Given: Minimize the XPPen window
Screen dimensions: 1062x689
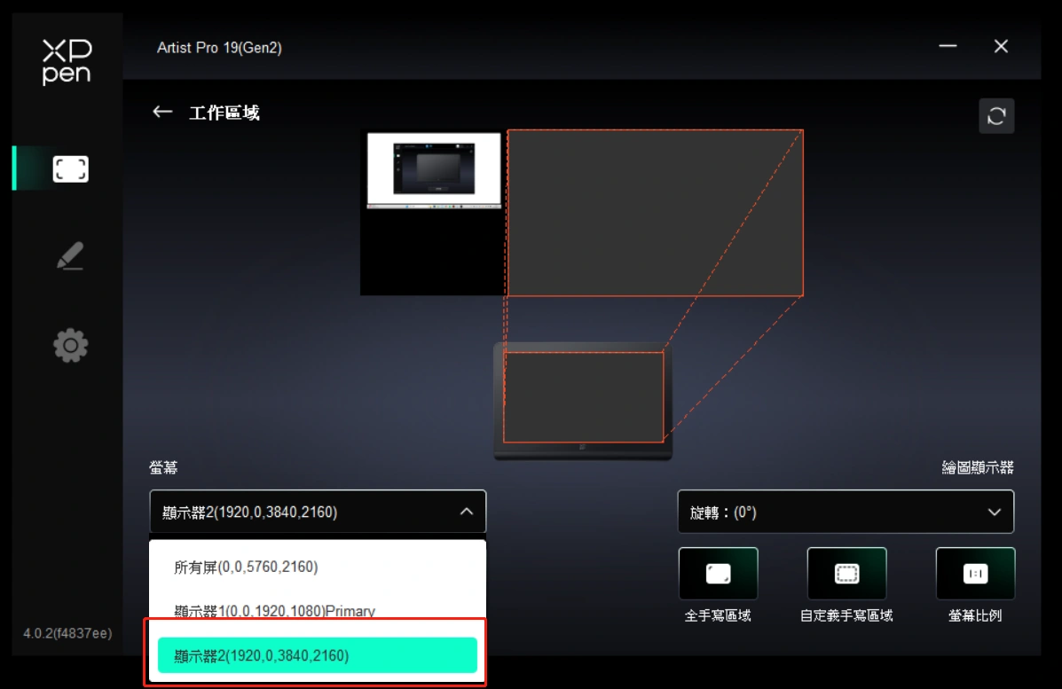Looking at the screenshot, I should (x=948, y=47).
